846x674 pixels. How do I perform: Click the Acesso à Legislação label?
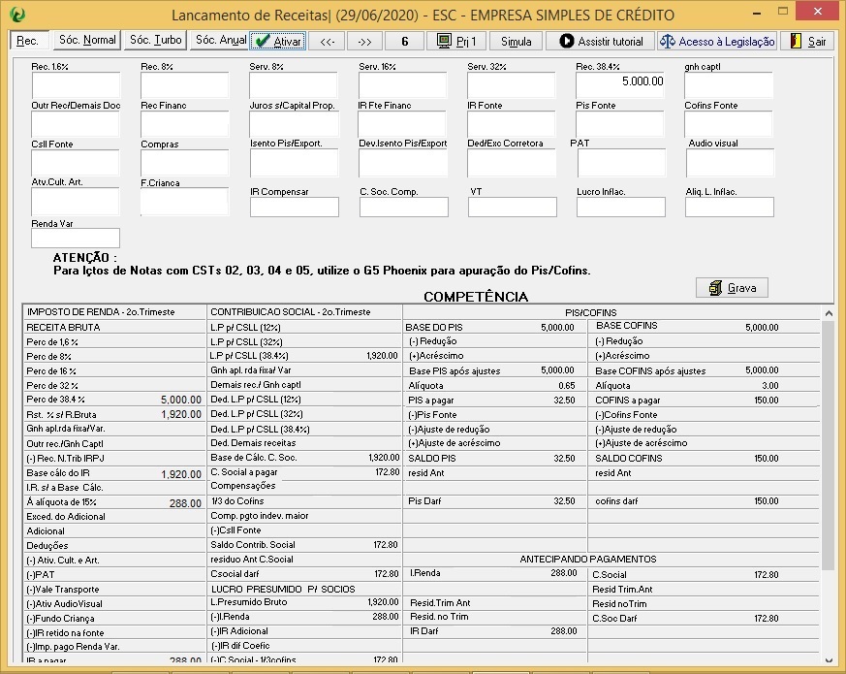pos(726,42)
